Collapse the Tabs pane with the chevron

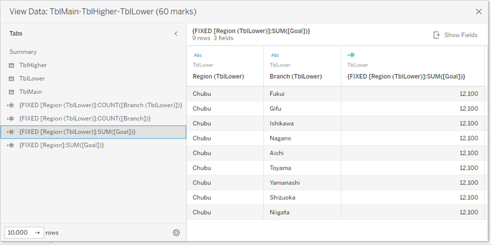coord(176,34)
